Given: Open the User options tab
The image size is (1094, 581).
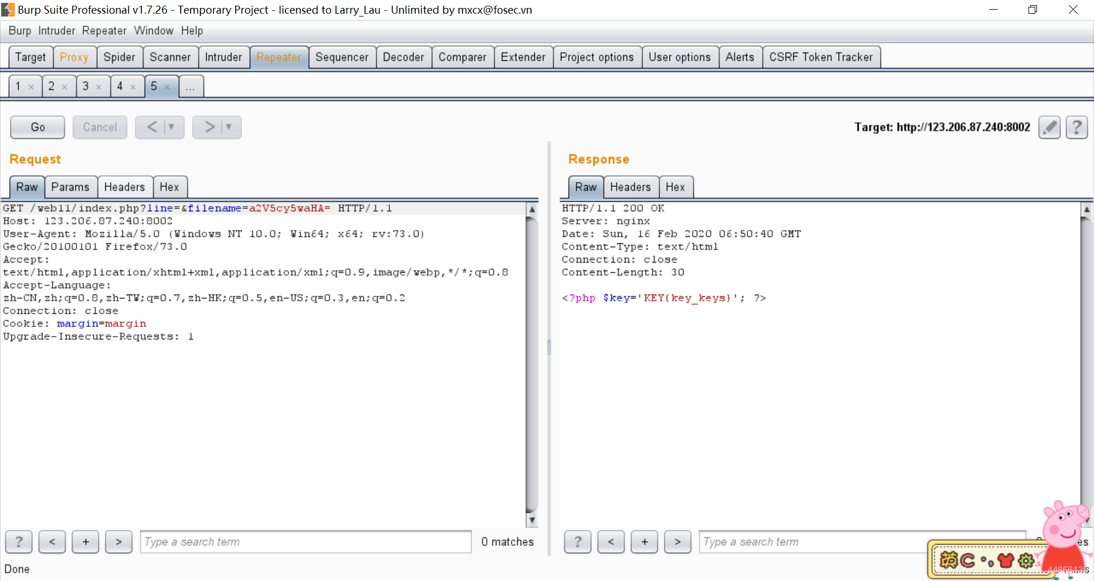Looking at the screenshot, I should coord(680,57).
